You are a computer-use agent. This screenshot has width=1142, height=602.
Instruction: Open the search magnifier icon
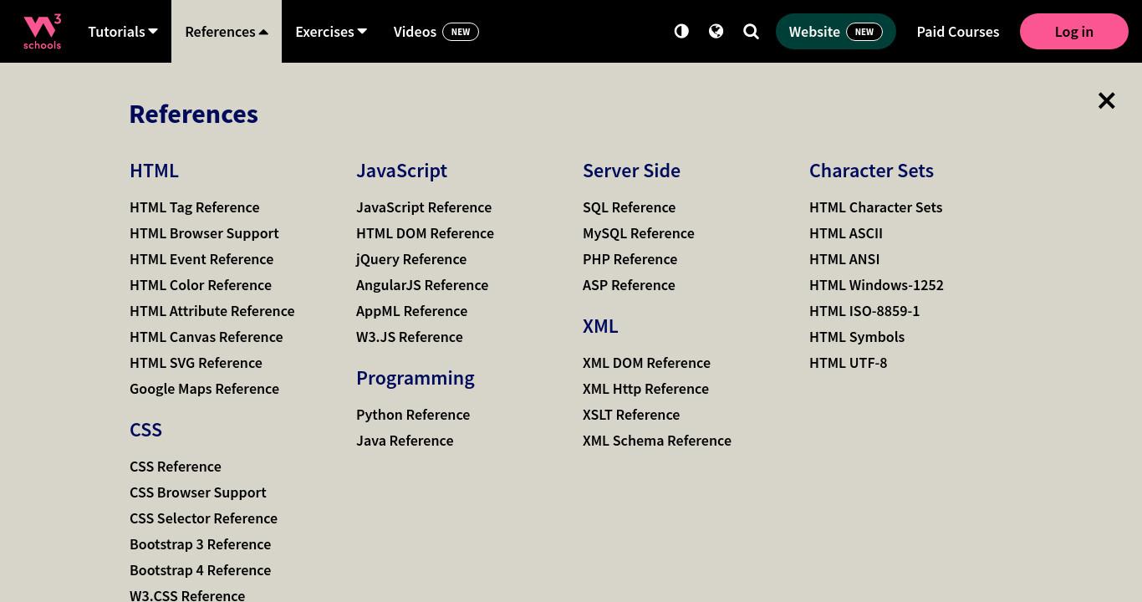pos(751,31)
